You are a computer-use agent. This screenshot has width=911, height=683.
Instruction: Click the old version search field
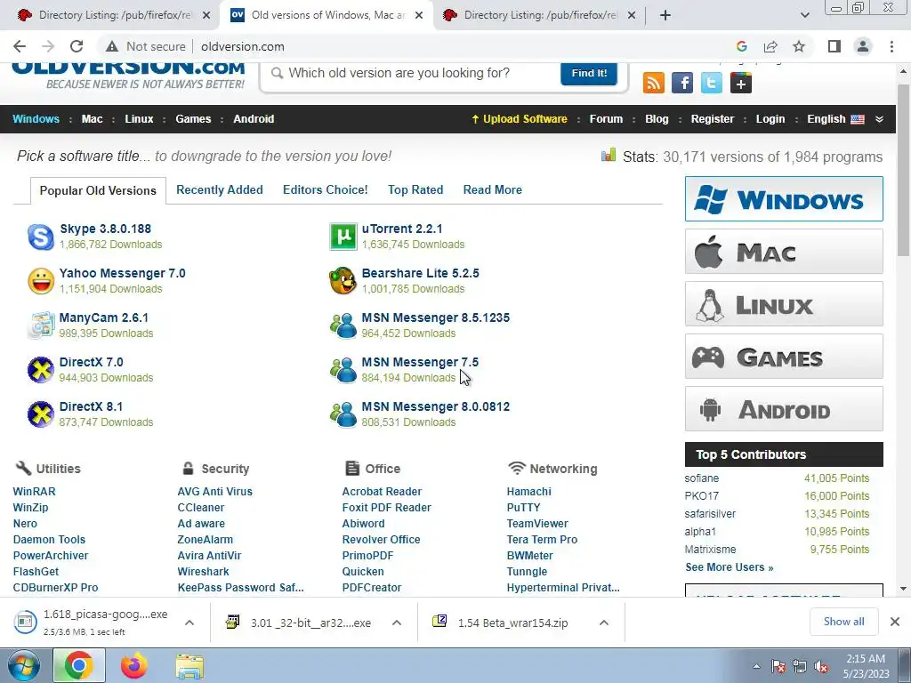click(x=409, y=73)
